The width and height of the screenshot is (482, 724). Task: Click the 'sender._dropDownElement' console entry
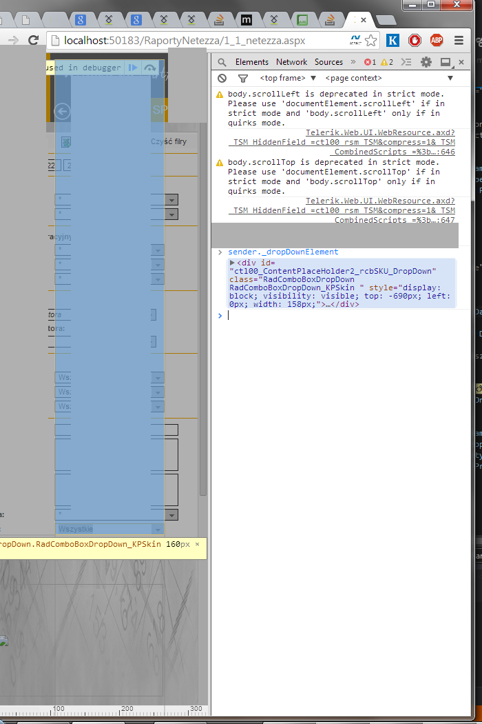[283, 252]
